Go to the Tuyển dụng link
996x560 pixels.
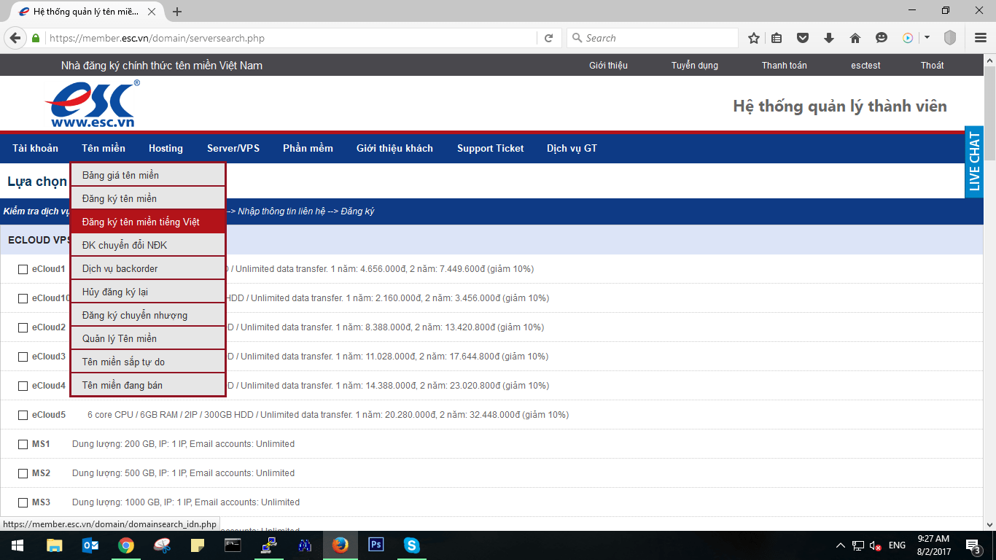click(x=695, y=65)
